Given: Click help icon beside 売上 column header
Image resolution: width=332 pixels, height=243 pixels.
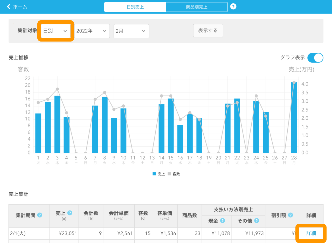Looking at the screenshot, I should [70, 213].
